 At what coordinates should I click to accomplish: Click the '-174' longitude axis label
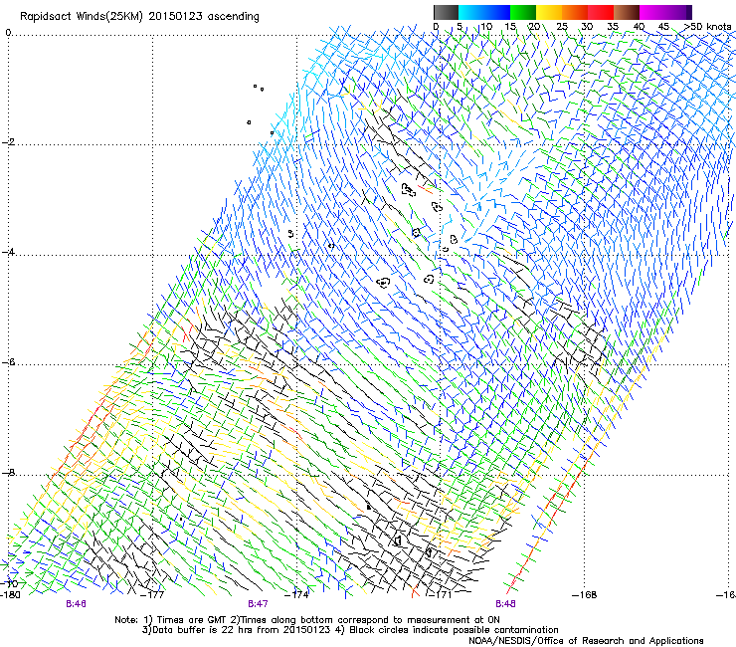[x=297, y=594]
